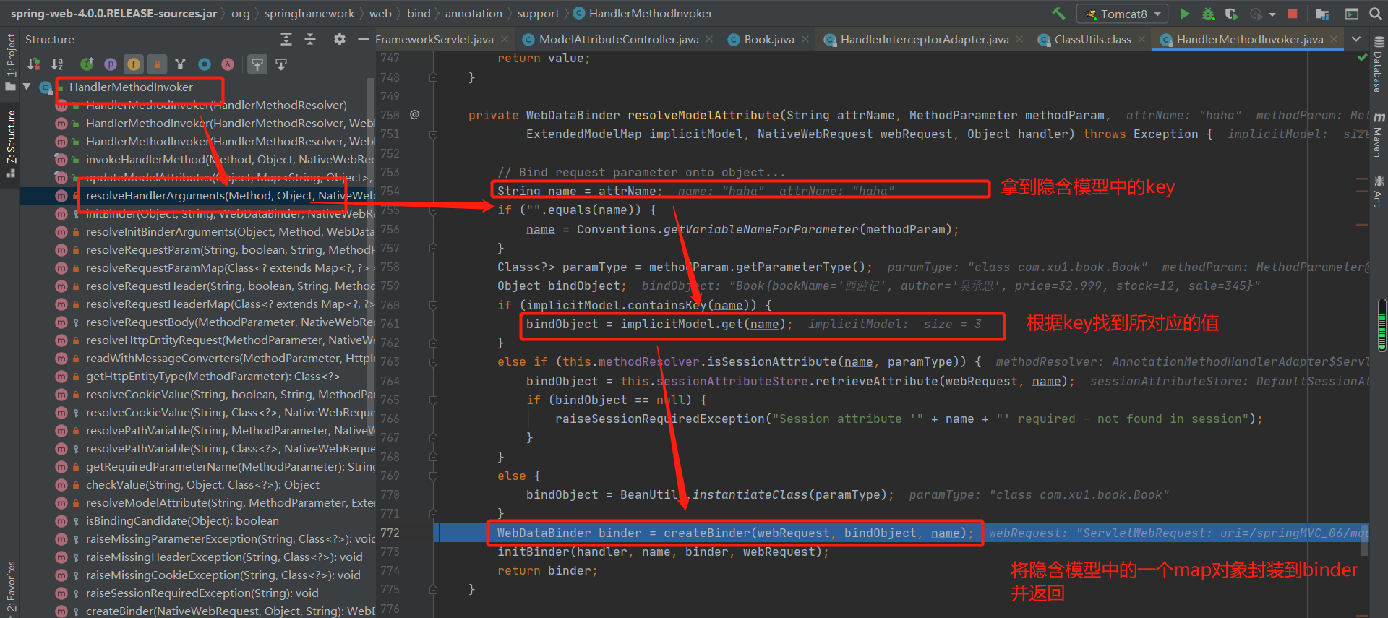This screenshot has height=618, width=1388.
Task: Toggle Show Lambdas pink lambda icon
Action: pos(228,64)
